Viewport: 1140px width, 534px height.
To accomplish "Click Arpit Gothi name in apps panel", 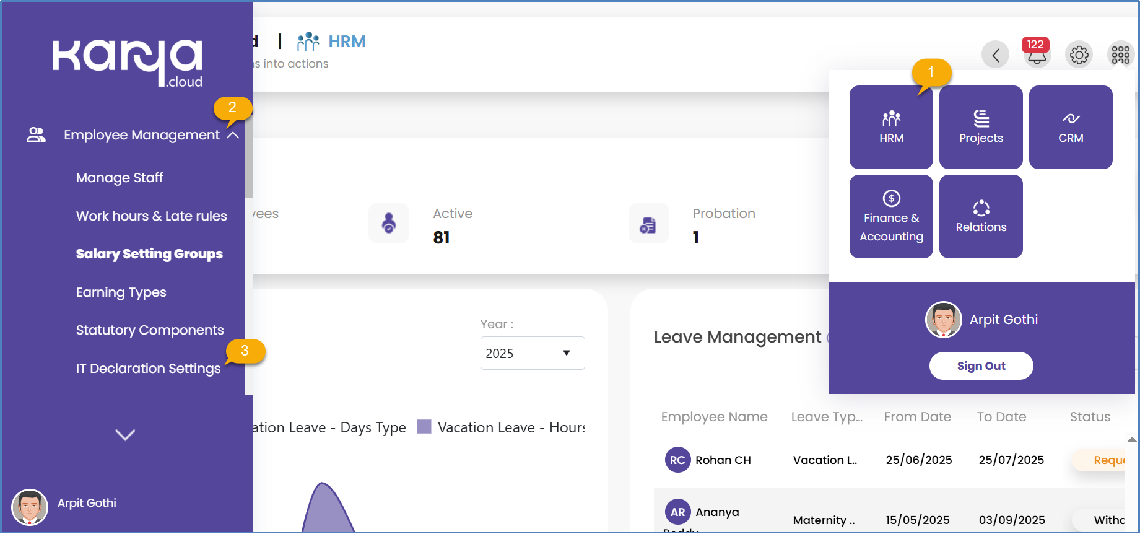I will click(1004, 320).
